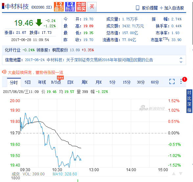Viewport: 193px width, 182px height.
Task: Open 桐昆股份 leading stock link
Action: [60, 50]
